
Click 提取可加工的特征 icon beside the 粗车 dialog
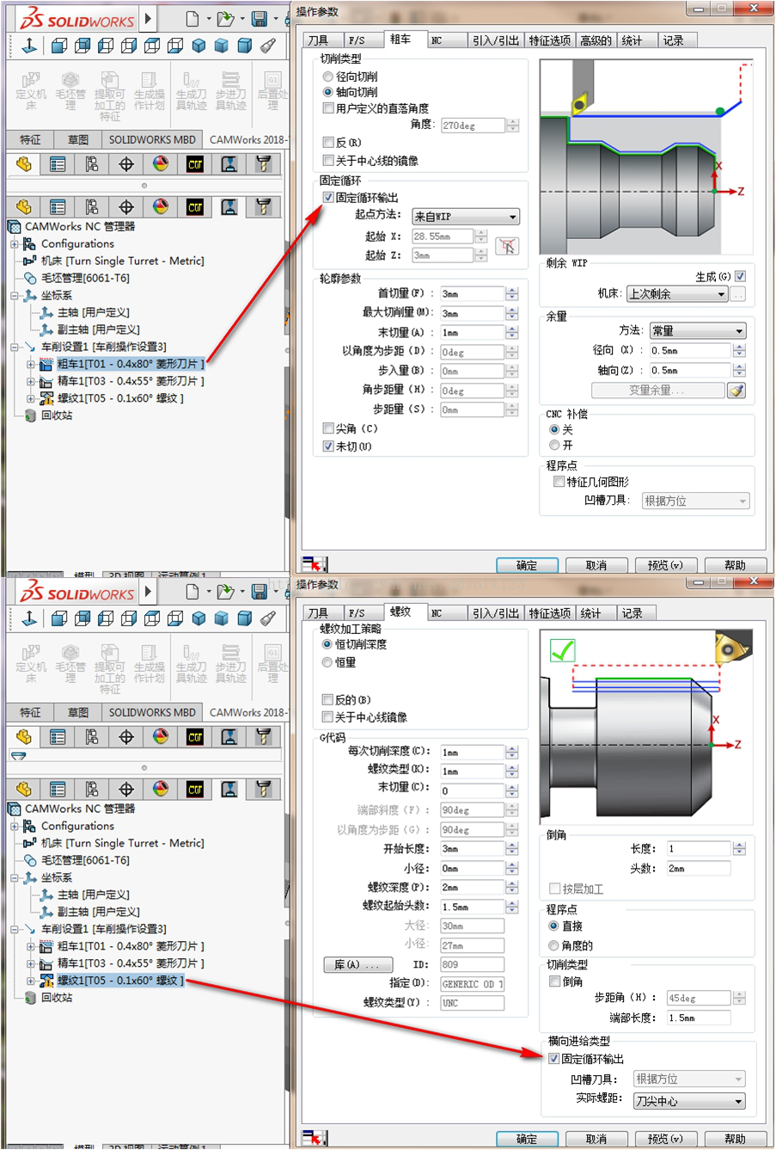pyautogui.click(x=110, y=80)
